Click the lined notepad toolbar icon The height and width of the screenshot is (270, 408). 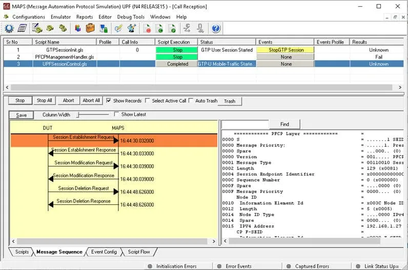click(23, 28)
